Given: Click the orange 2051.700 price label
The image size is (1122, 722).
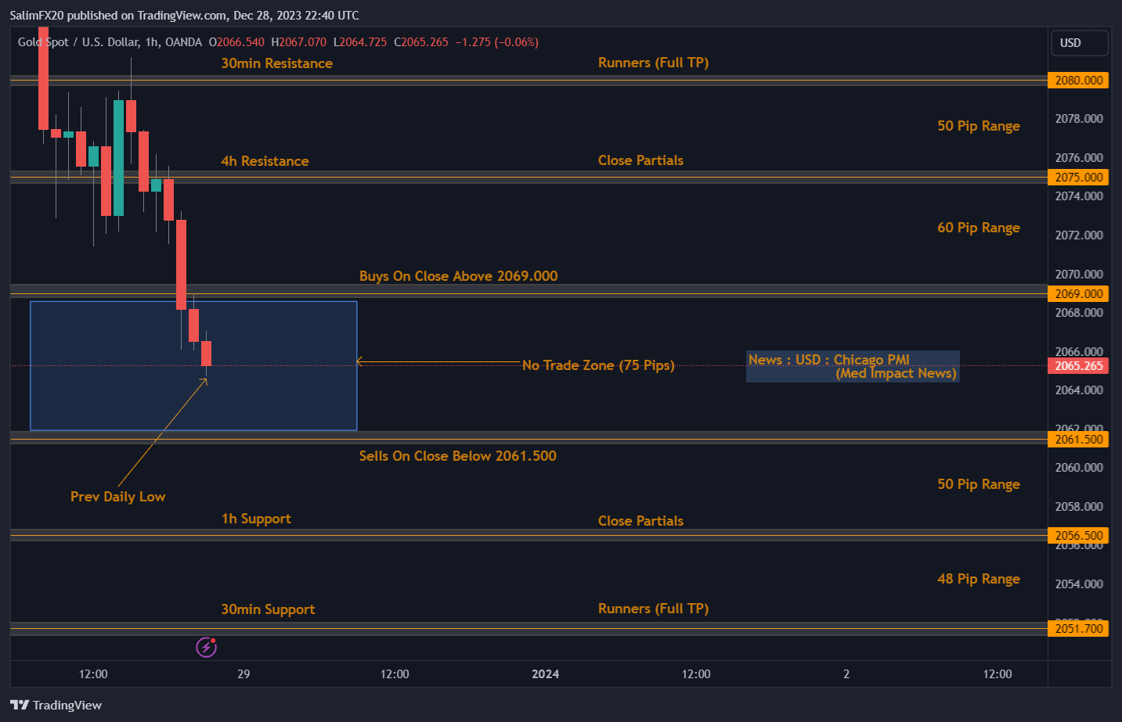Looking at the screenshot, I should pyautogui.click(x=1078, y=628).
